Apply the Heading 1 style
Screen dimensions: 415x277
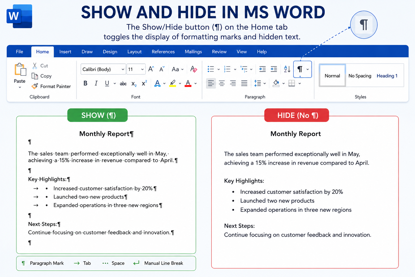pyautogui.click(x=387, y=76)
